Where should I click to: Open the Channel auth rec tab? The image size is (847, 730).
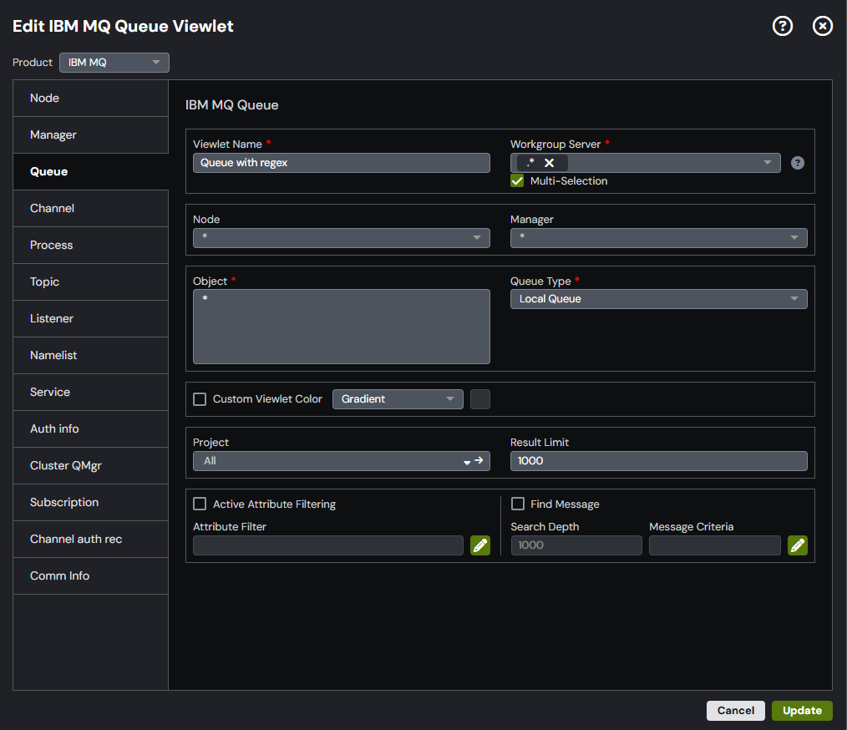pyautogui.click(x=91, y=539)
